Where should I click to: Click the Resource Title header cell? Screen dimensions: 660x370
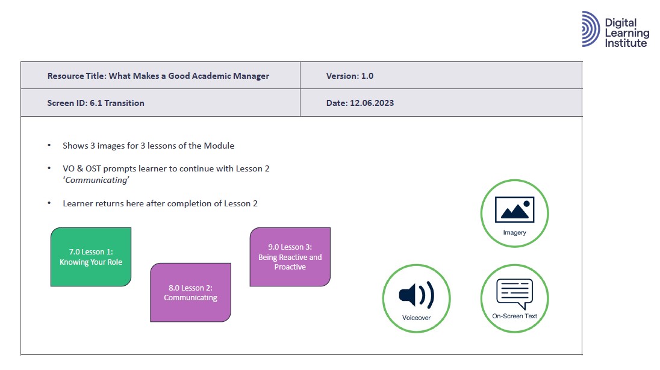158,76
